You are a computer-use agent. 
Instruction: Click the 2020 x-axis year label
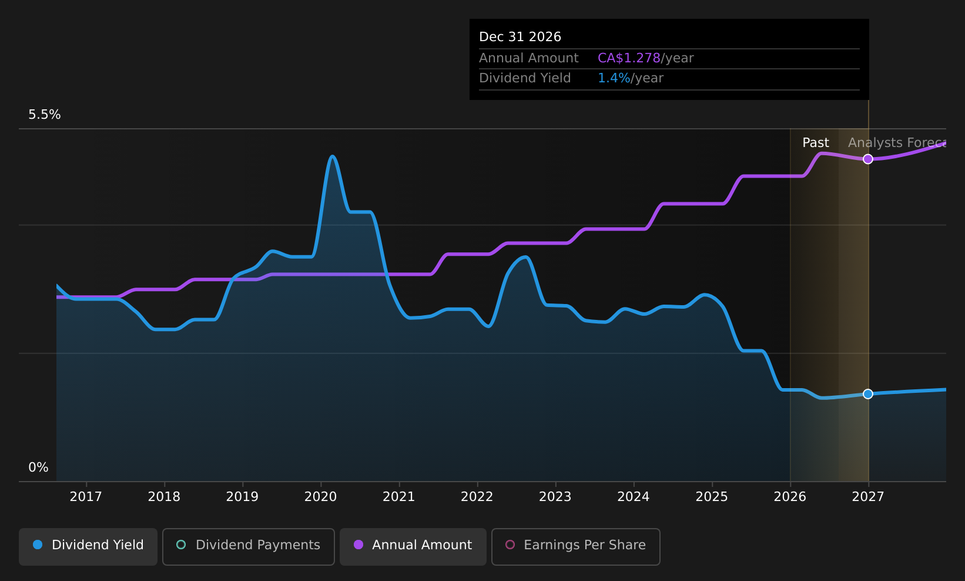[321, 497]
